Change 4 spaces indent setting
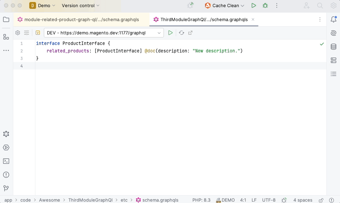 coord(303,200)
